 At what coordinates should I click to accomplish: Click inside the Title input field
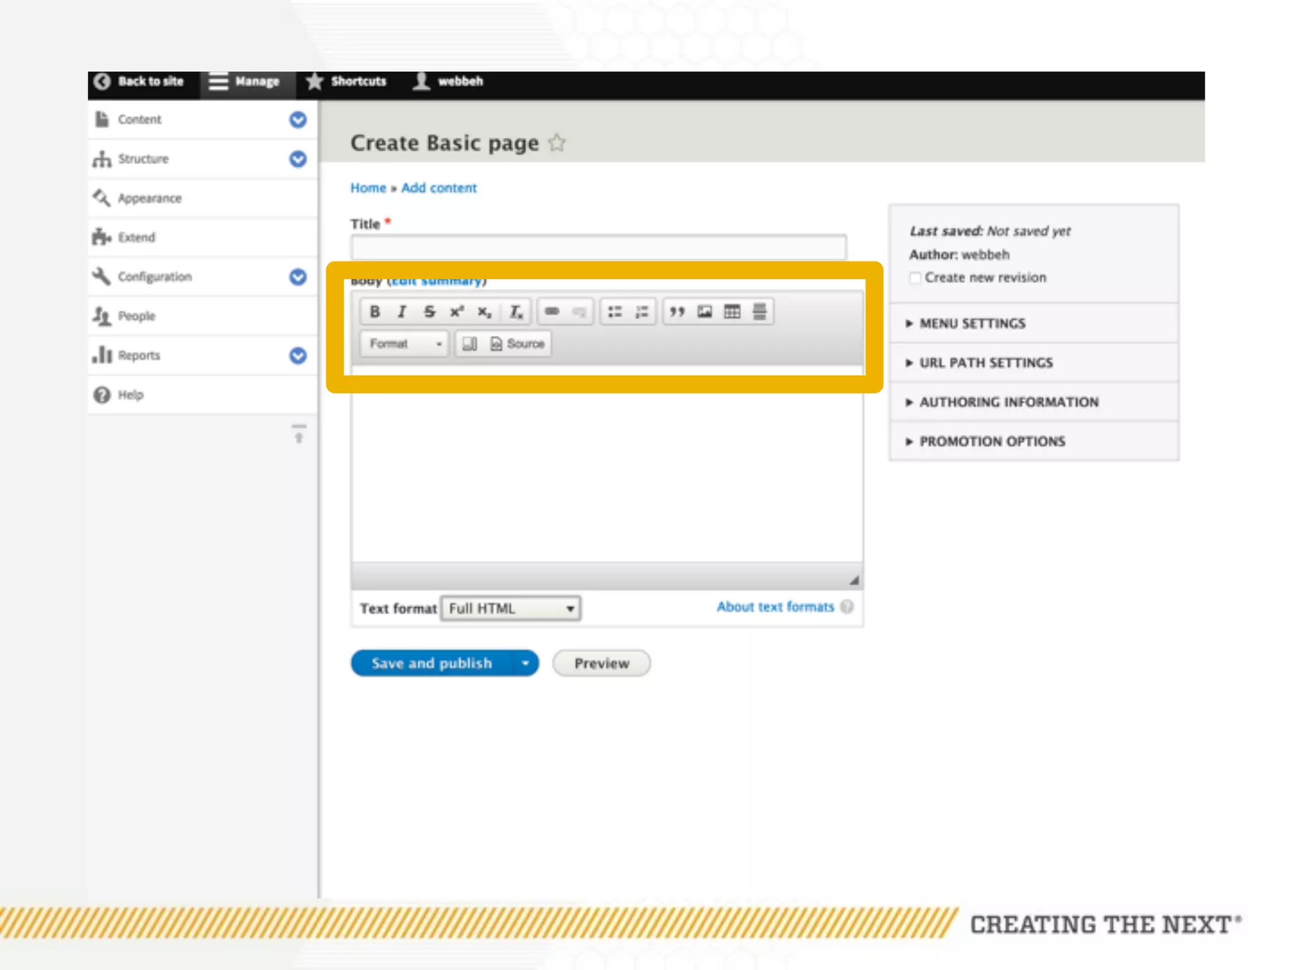pyautogui.click(x=598, y=247)
